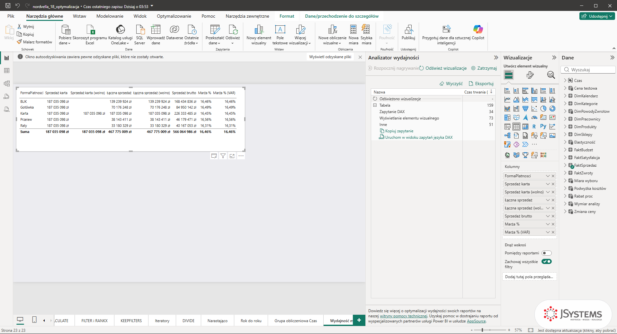Viewport: 617px width, 334px height.
Task: Open the Report view icon in the left sidebar
Action: (6, 58)
